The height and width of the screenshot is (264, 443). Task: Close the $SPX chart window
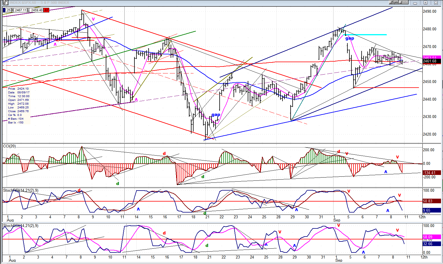(x=436, y=3)
